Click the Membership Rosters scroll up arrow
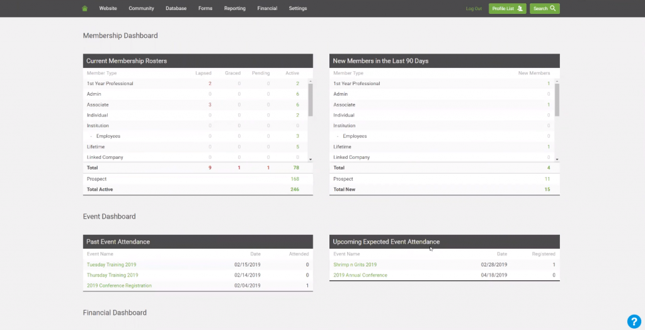 [x=311, y=81]
